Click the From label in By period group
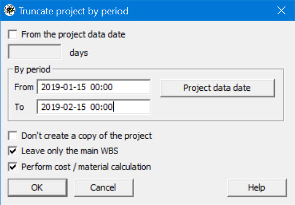295x205 pixels. 24,87
